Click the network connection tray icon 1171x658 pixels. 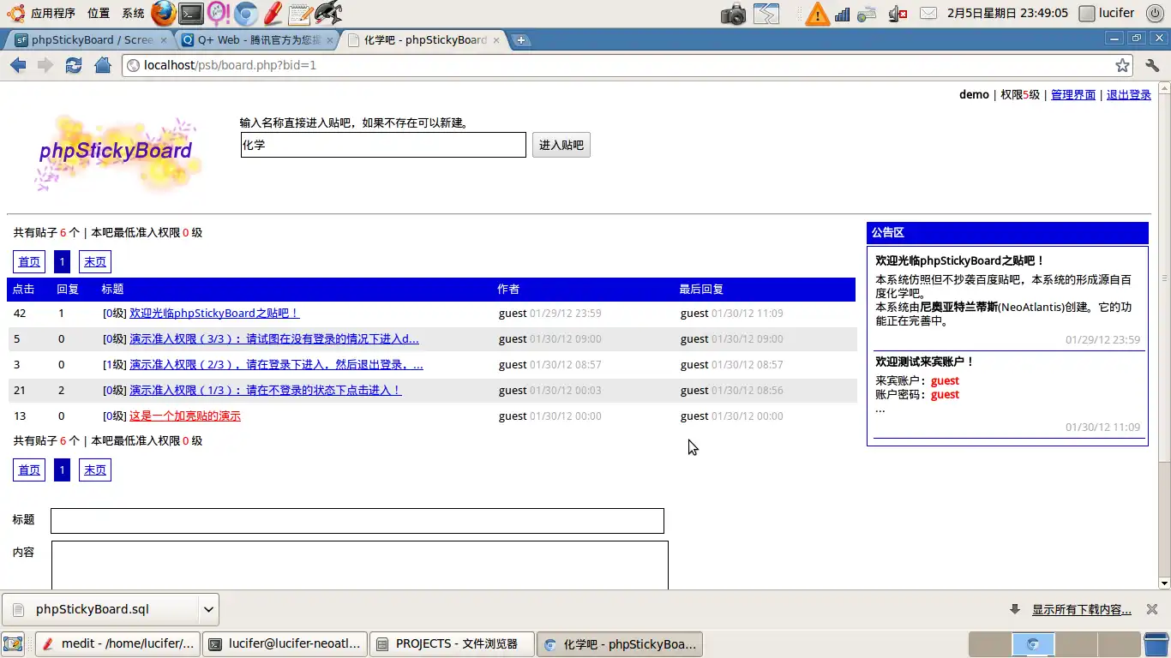click(x=868, y=14)
